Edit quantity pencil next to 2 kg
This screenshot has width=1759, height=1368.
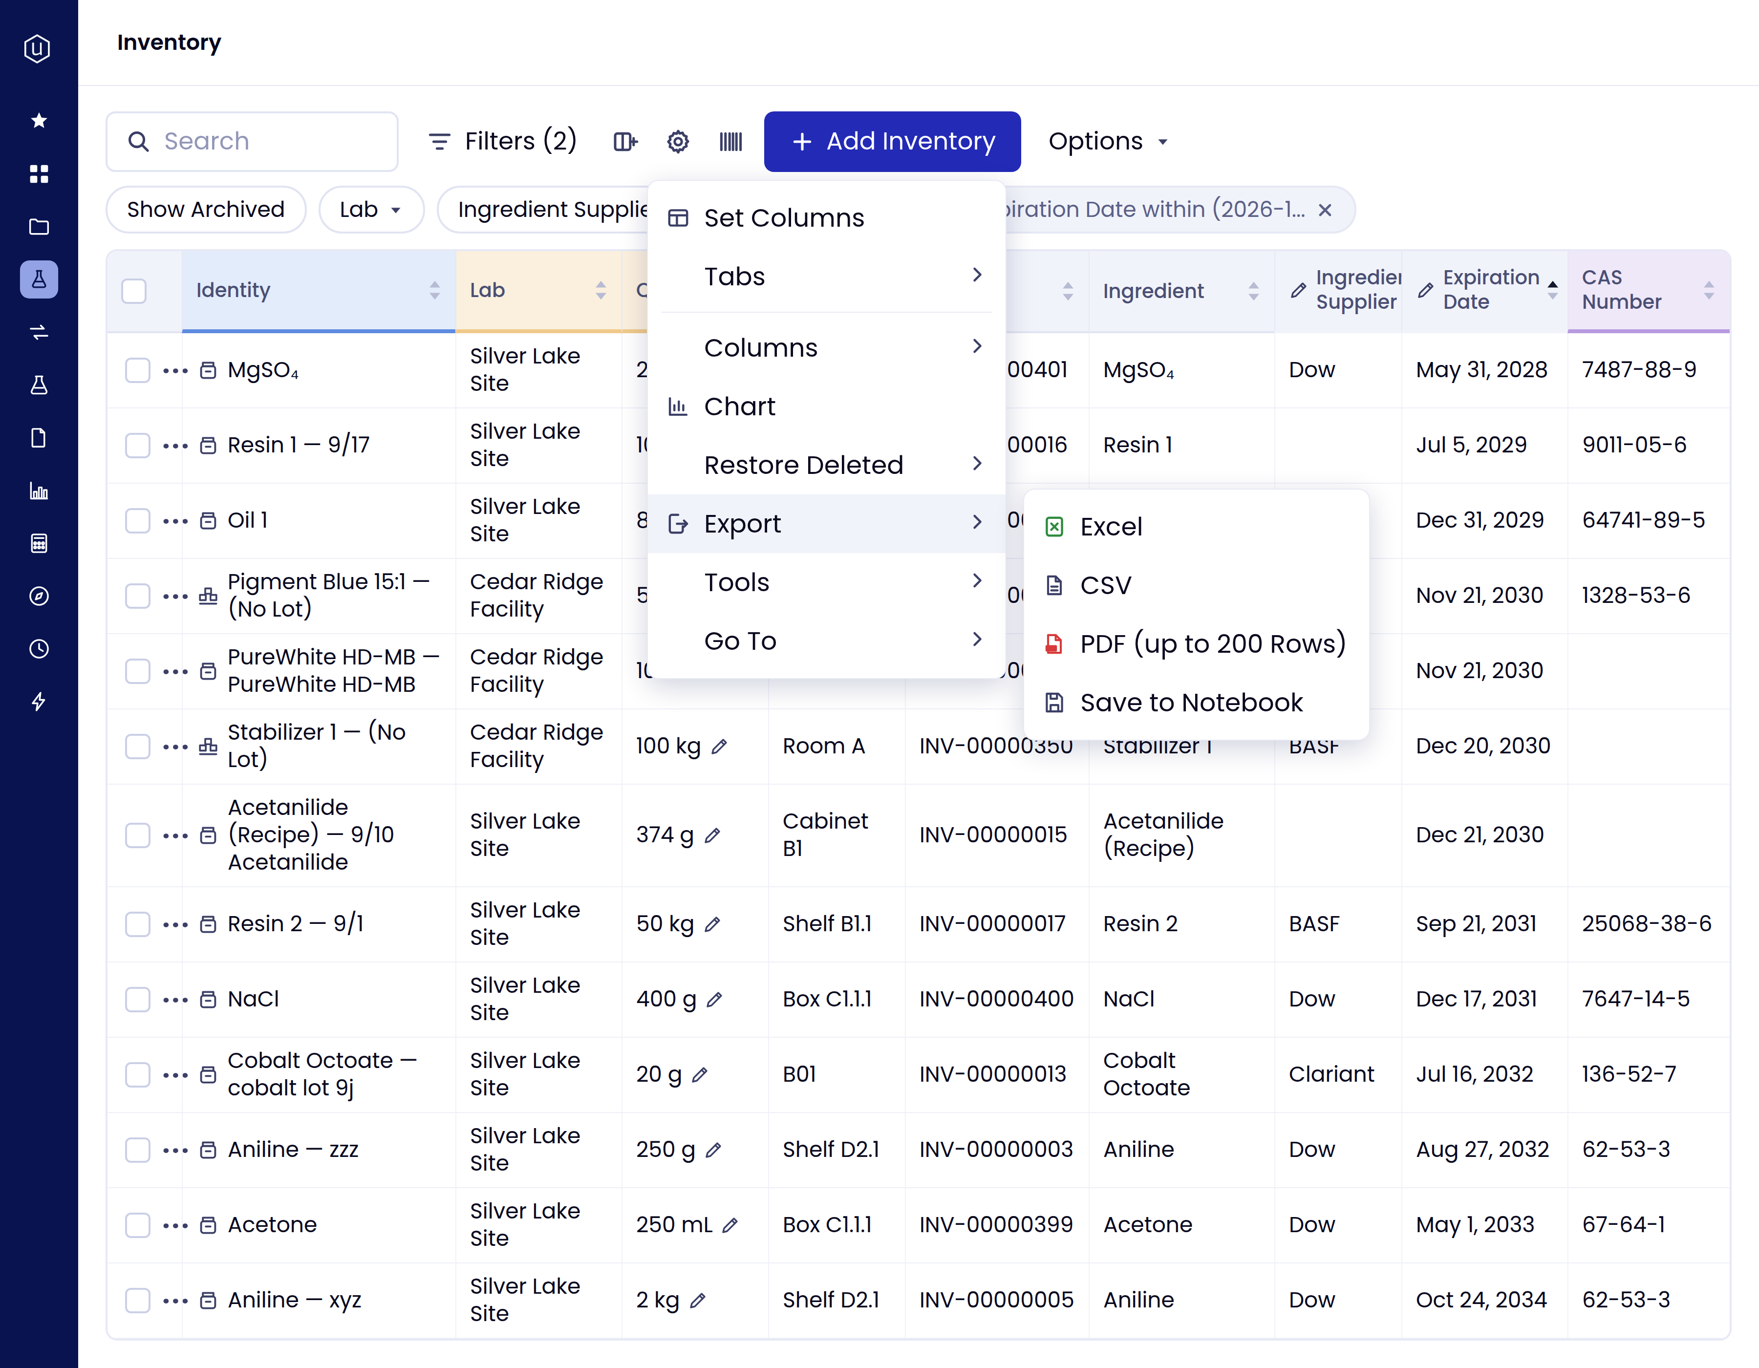(698, 1301)
